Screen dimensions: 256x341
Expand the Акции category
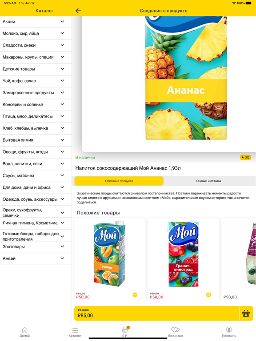pyautogui.click(x=36, y=21)
